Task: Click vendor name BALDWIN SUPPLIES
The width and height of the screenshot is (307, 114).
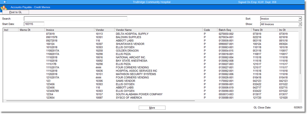Action: coord(128,37)
